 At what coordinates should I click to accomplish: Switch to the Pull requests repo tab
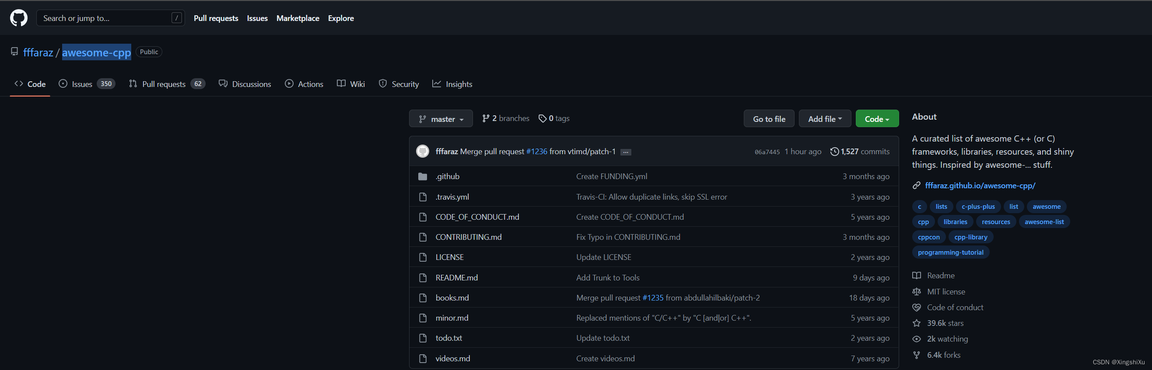coord(167,84)
